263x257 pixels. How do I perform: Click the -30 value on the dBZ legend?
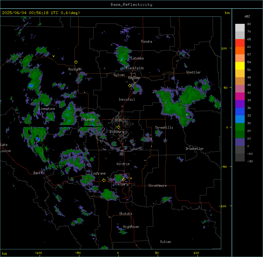tap(250, 161)
